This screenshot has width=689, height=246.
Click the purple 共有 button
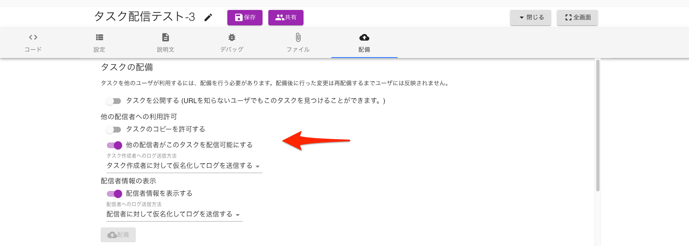[x=286, y=17]
